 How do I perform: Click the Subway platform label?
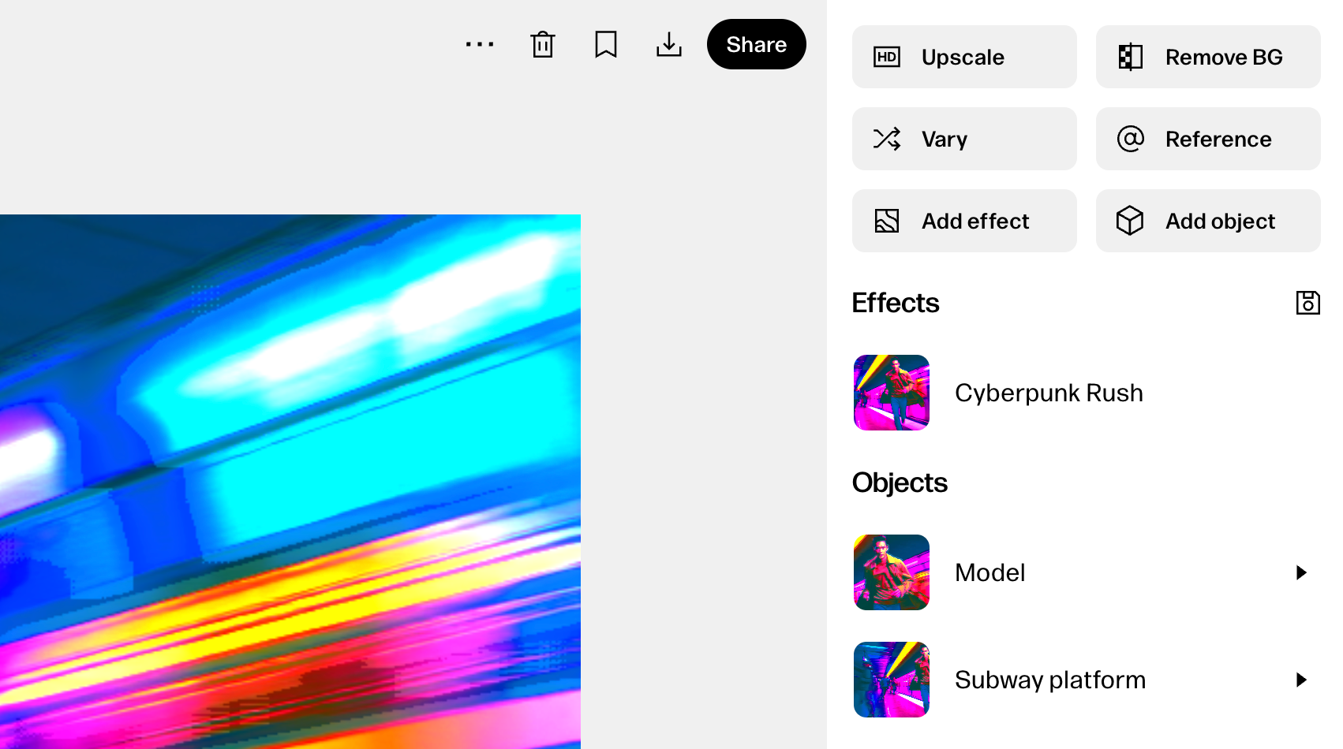point(1049,680)
